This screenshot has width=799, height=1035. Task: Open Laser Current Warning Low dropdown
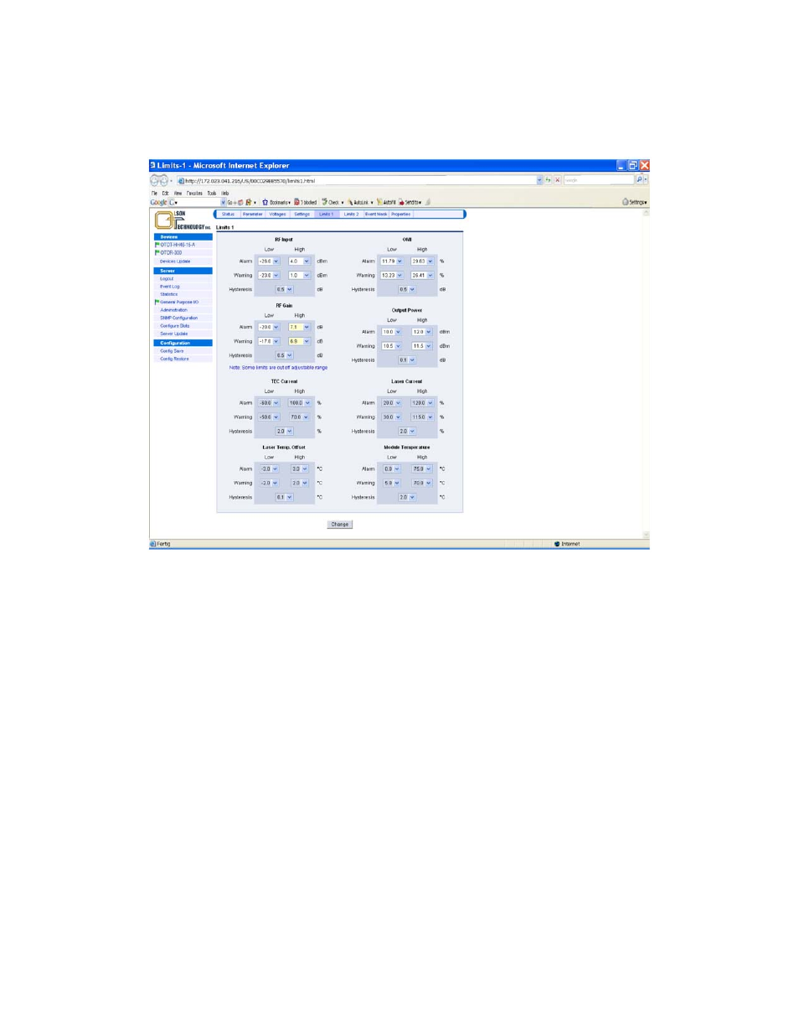[392, 417]
